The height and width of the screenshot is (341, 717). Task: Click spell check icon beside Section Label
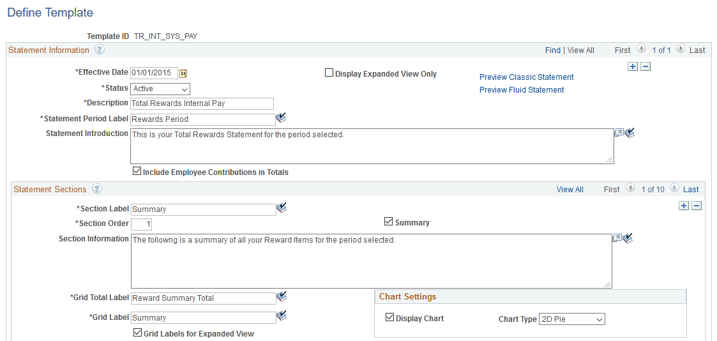pos(282,208)
